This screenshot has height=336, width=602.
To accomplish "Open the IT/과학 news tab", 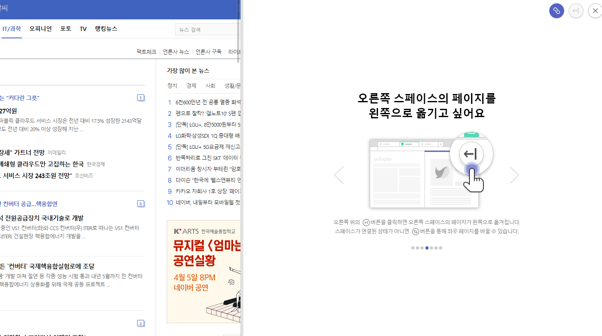I will click(x=12, y=28).
